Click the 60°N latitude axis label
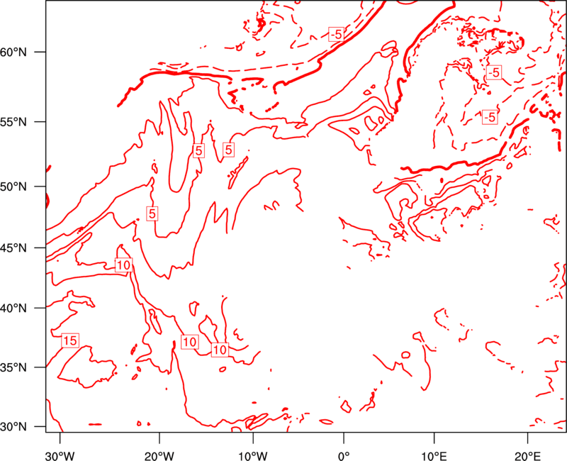The image size is (567, 461). [13, 52]
